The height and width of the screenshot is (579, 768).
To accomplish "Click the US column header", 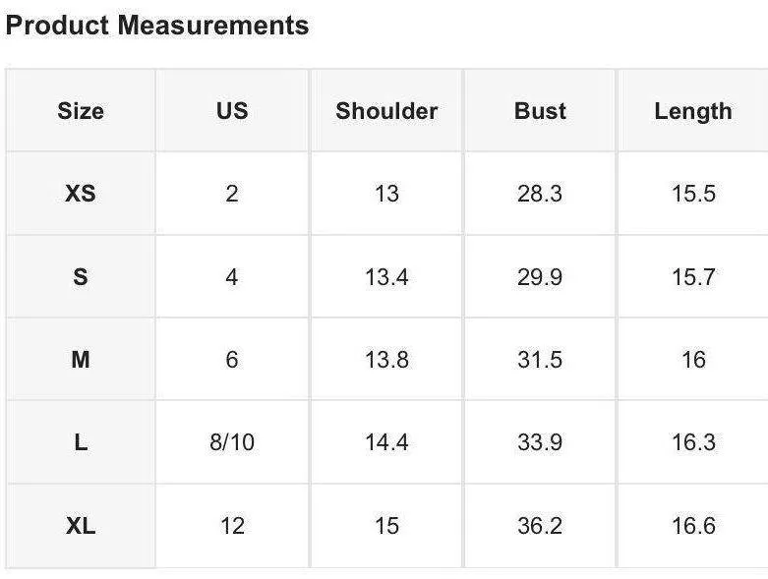I will tap(232, 111).
